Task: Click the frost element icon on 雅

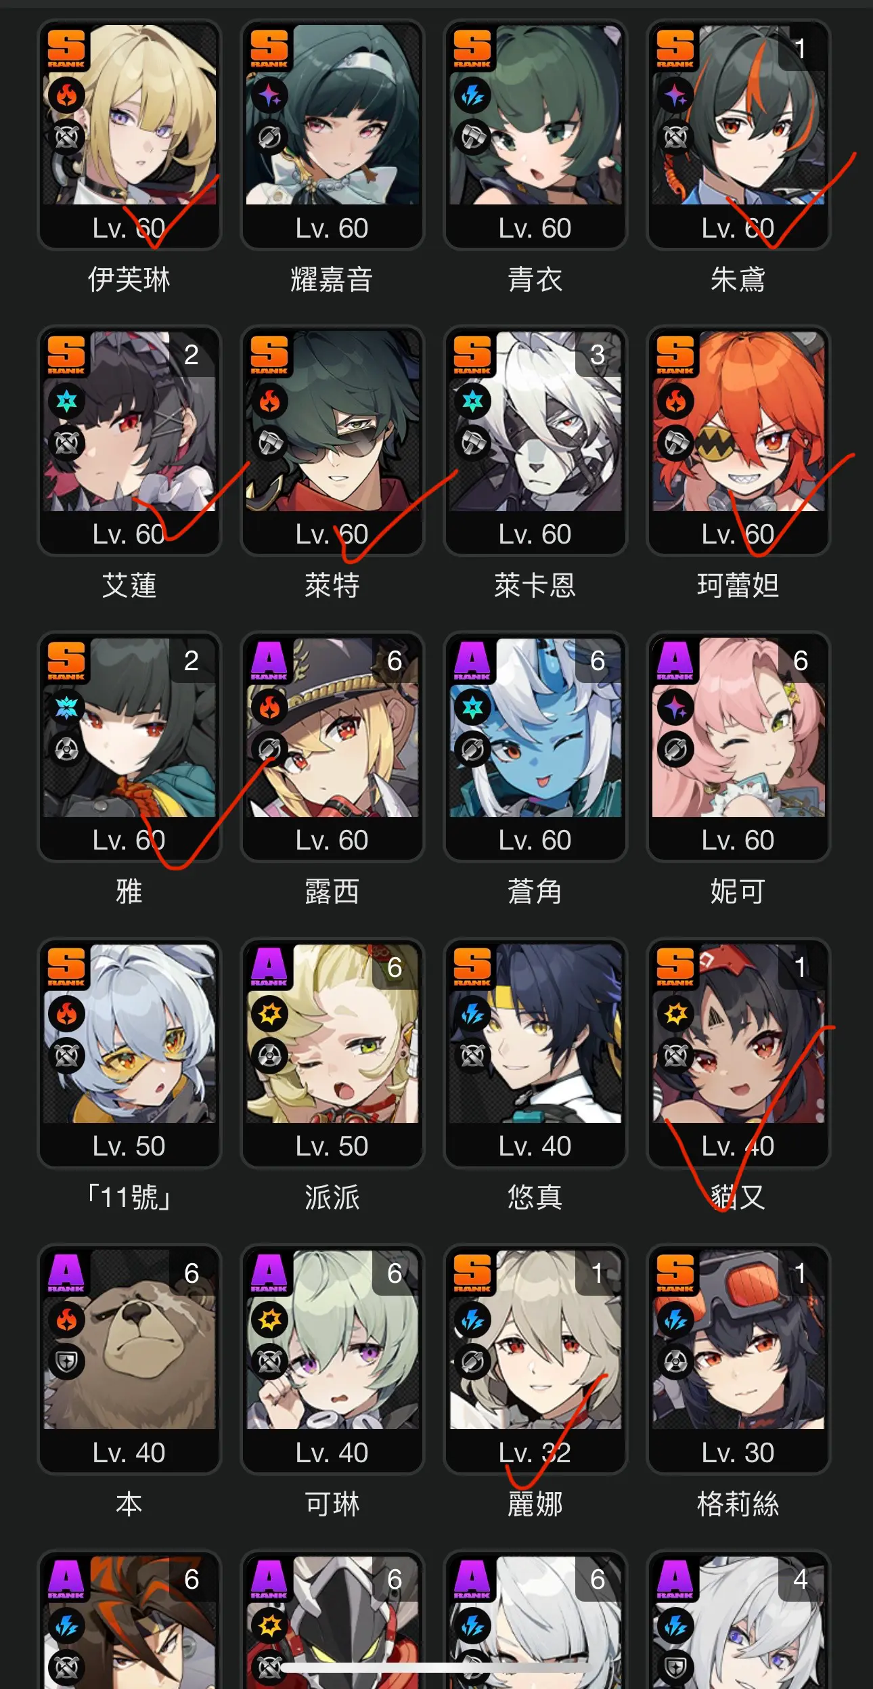Action: [66, 707]
